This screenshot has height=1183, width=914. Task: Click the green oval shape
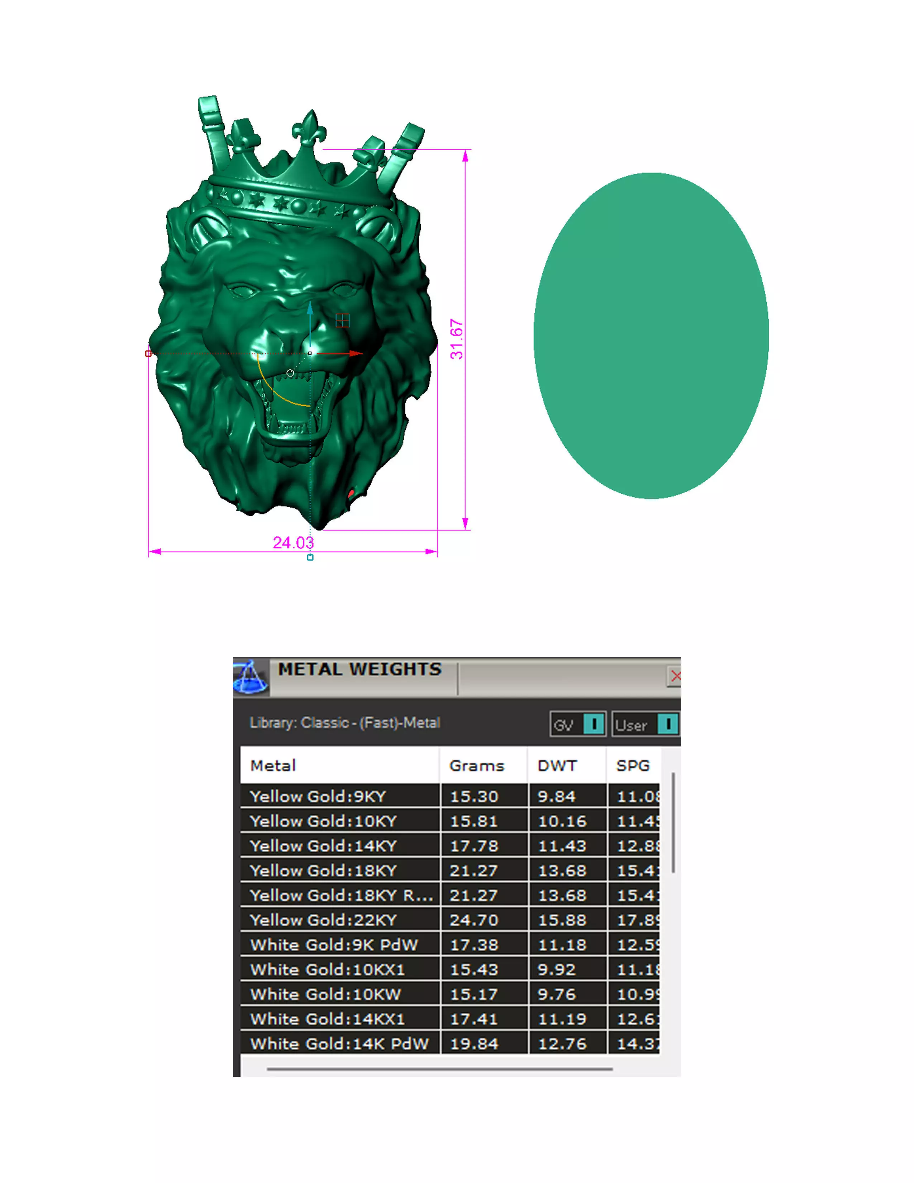[x=651, y=336]
